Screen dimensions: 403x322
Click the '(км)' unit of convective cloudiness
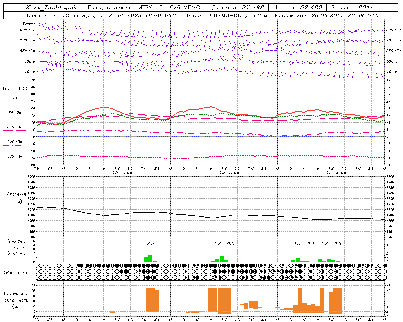[x=16, y=306]
